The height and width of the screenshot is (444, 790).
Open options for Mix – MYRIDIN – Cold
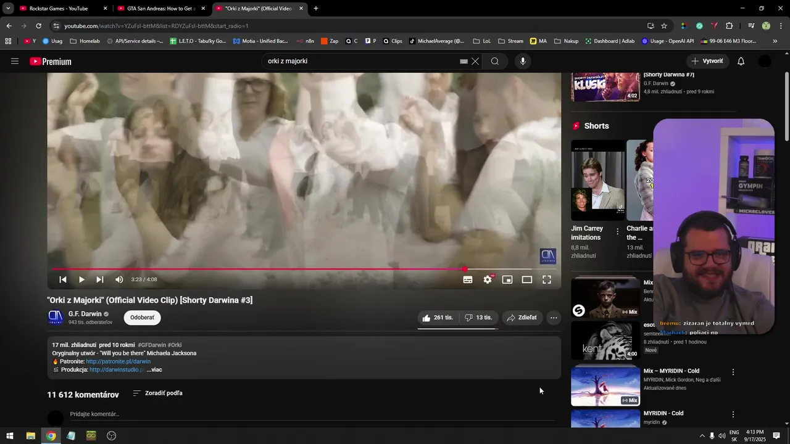(733, 372)
